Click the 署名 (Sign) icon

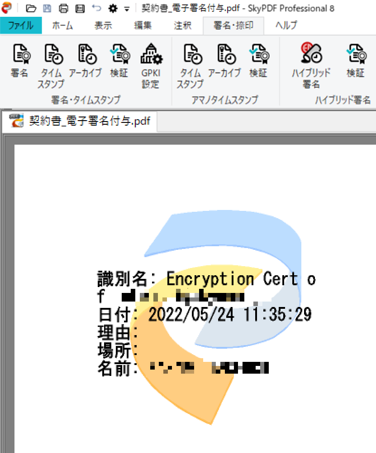[x=20, y=61]
